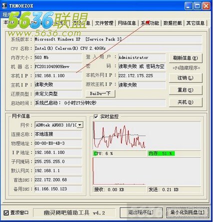The width and height of the screenshot is (213, 222).
Task: Open the 数据拦截 tab
Action: [173, 23]
